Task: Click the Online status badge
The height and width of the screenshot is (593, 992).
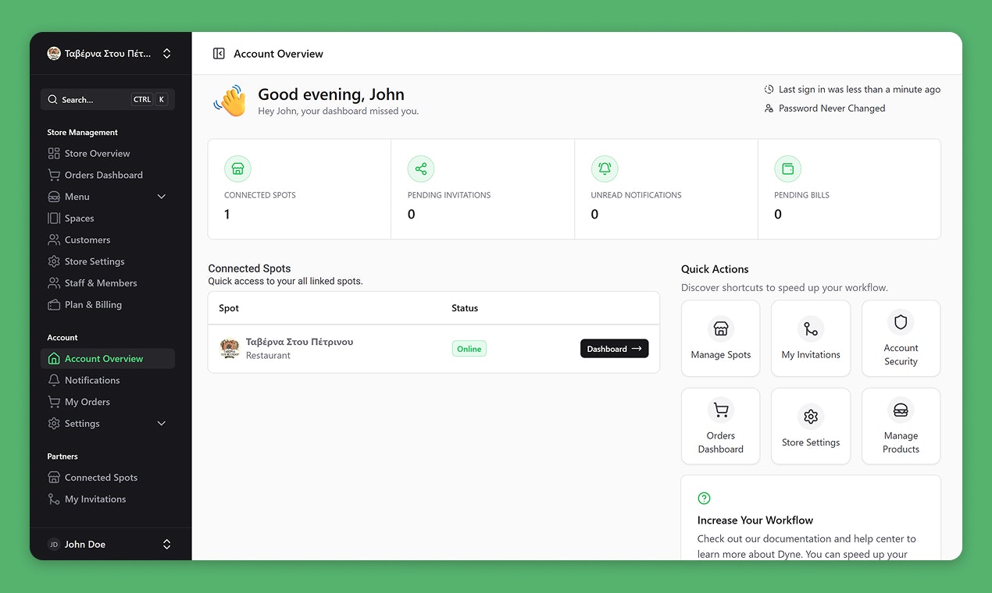Action: pos(469,348)
